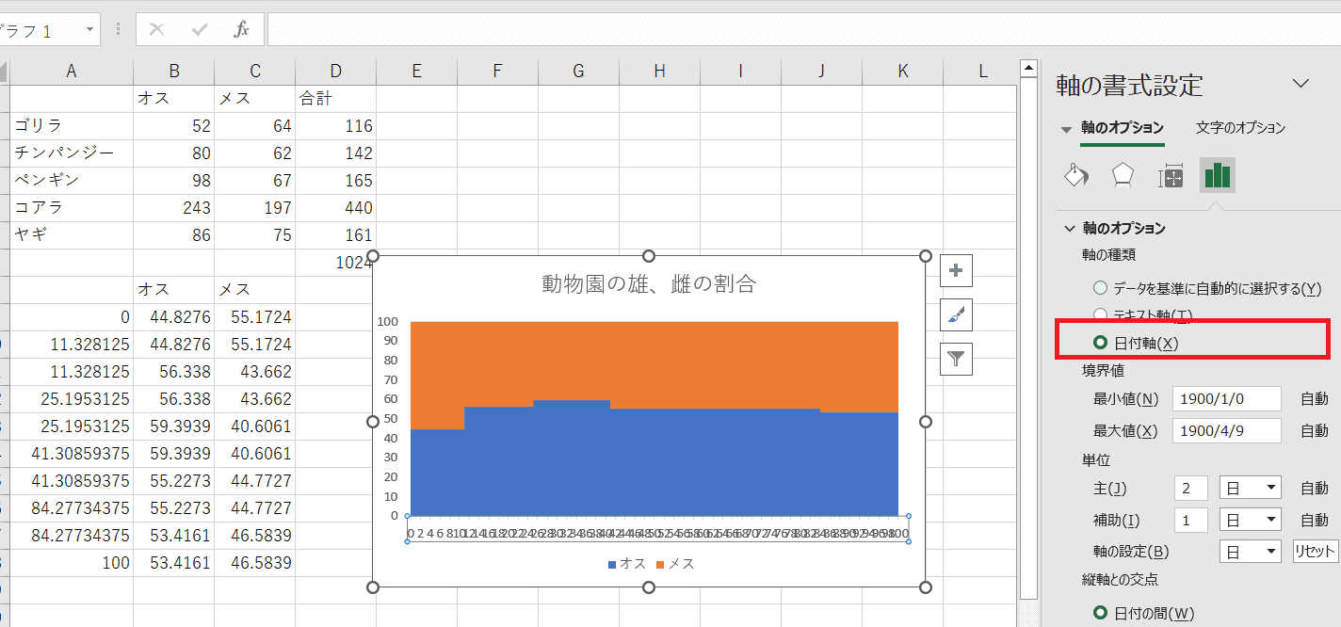Click 自動 next to 最小値 field
Viewport: 1341px width, 627px height.
tap(1315, 399)
